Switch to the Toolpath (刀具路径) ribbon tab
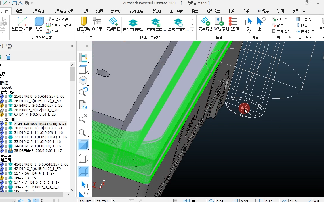Viewport: 324px width, 202px height. (37, 11)
